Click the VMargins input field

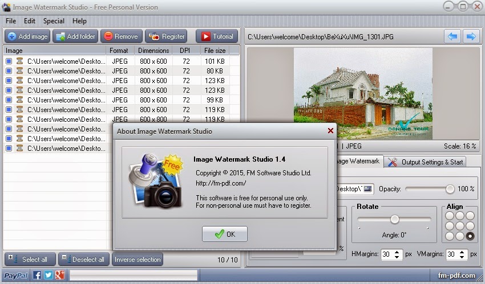[x=452, y=254]
